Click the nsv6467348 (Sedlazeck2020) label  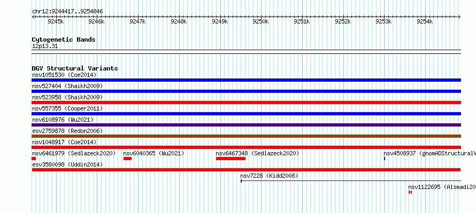[257, 153]
